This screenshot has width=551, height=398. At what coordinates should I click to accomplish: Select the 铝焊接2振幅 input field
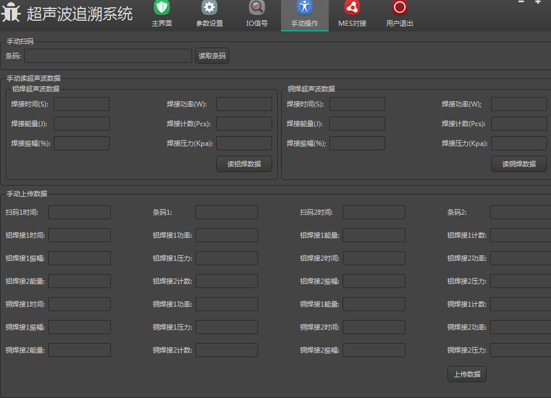pyautogui.click(x=373, y=281)
